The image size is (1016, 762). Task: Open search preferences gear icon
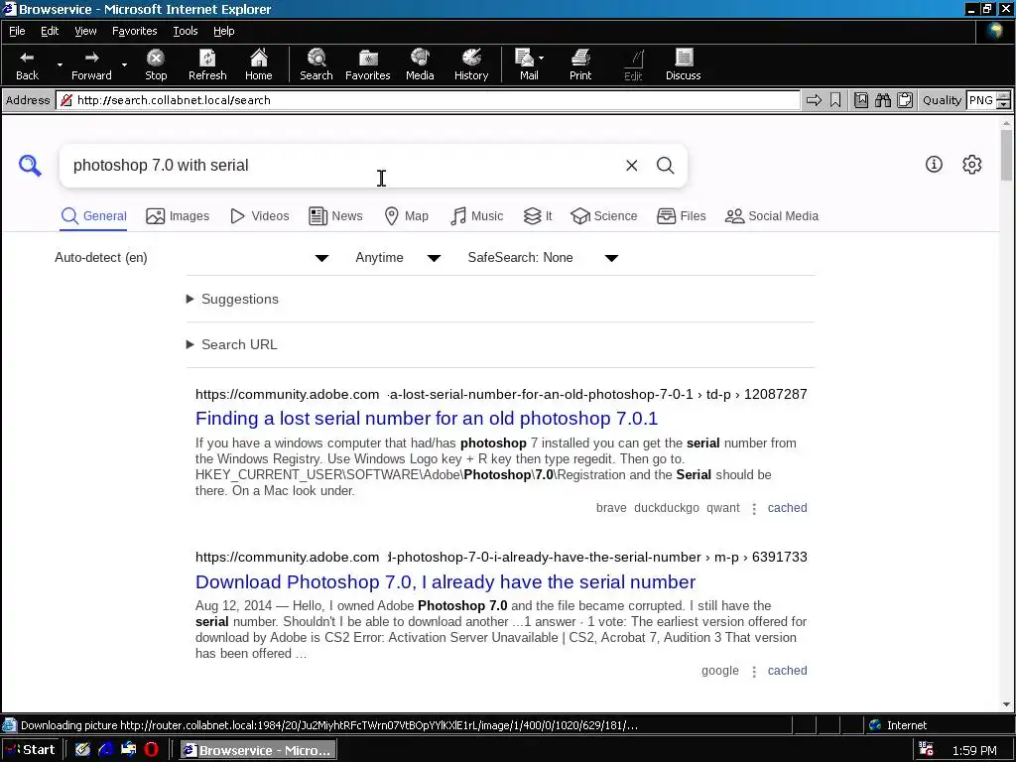[x=972, y=165]
